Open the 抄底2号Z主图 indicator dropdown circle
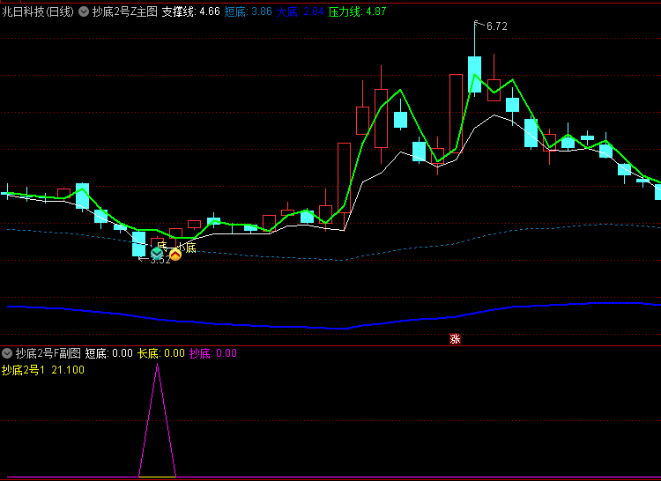The width and height of the screenshot is (661, 481). point(84,11)
